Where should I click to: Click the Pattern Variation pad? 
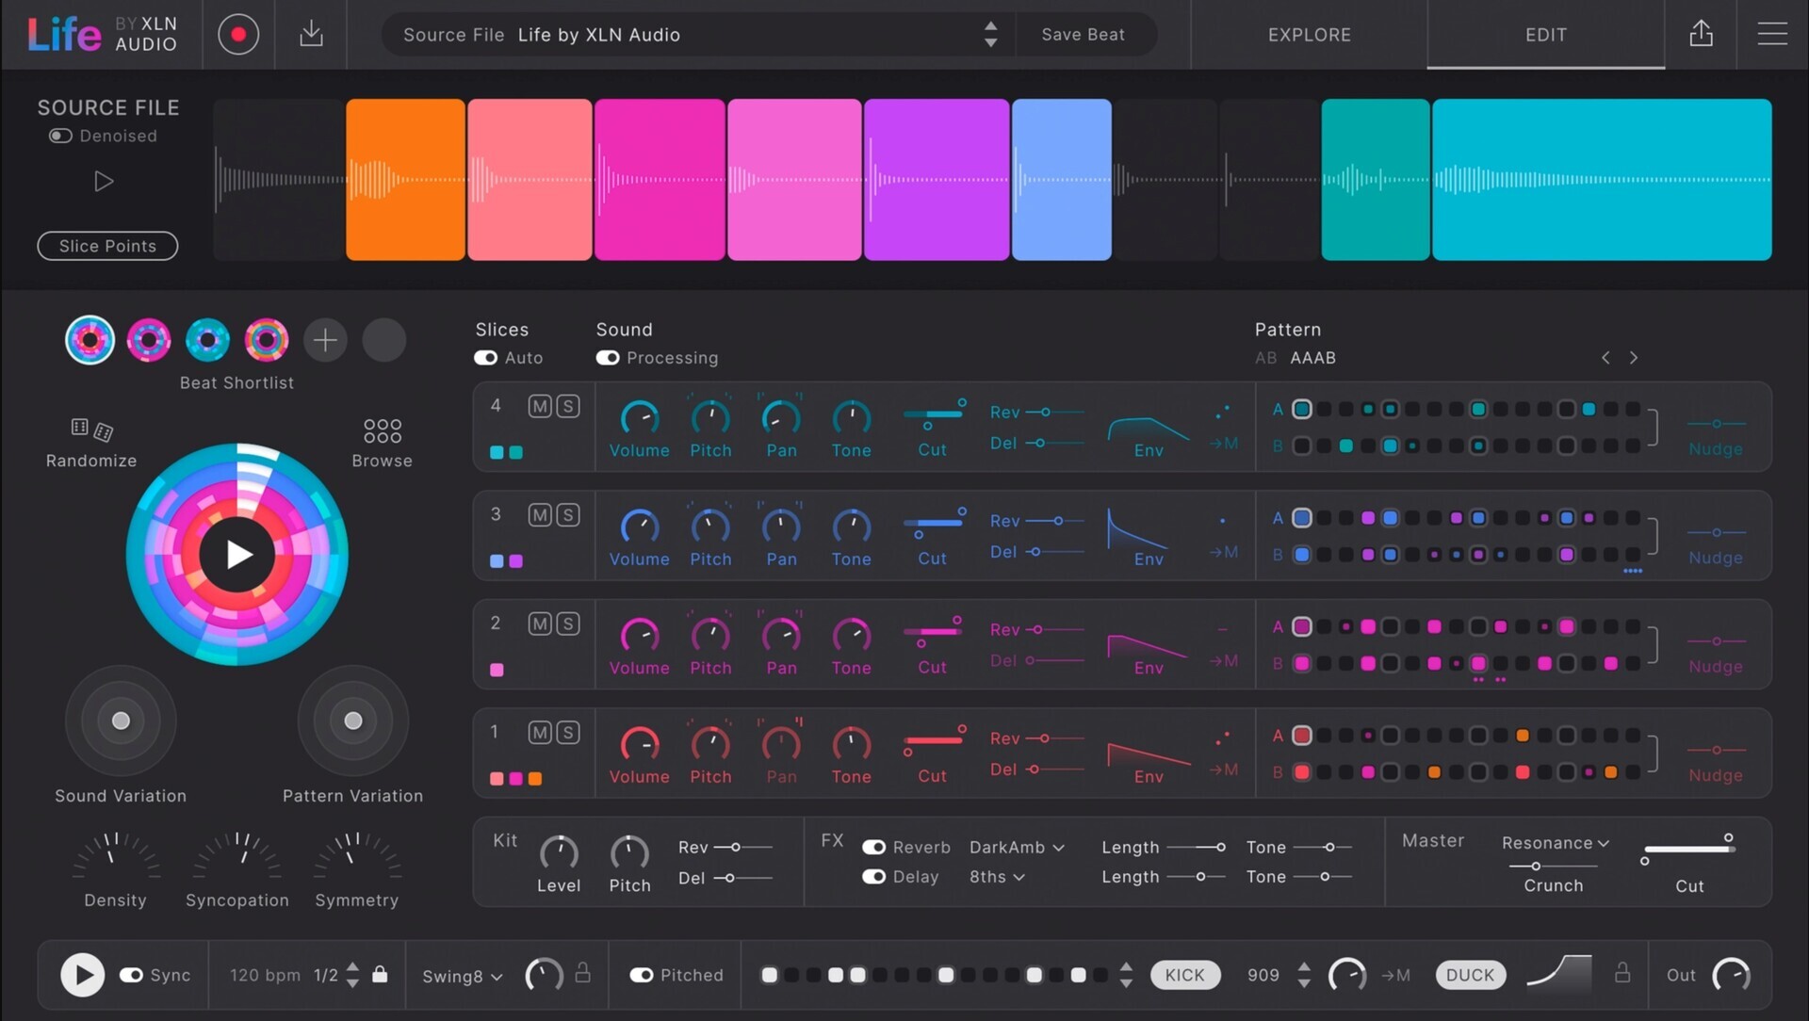click(x=353, y=721)
